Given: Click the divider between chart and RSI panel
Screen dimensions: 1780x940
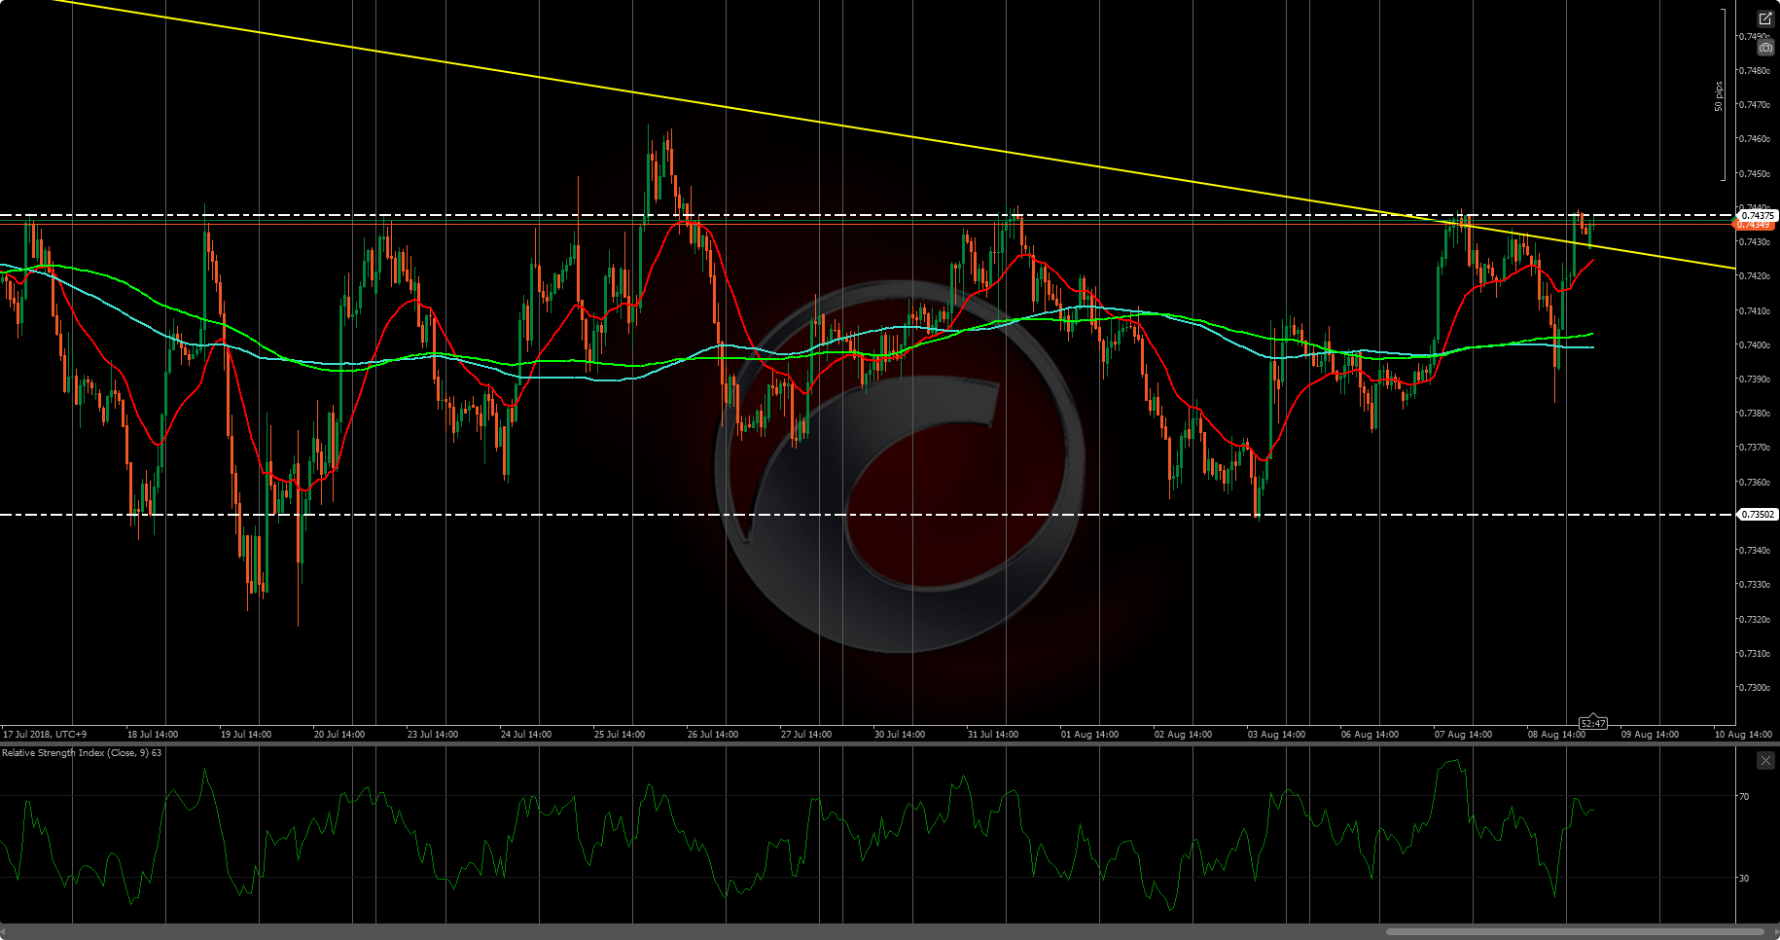Looking at the screenshot, I should click(890, 744).
